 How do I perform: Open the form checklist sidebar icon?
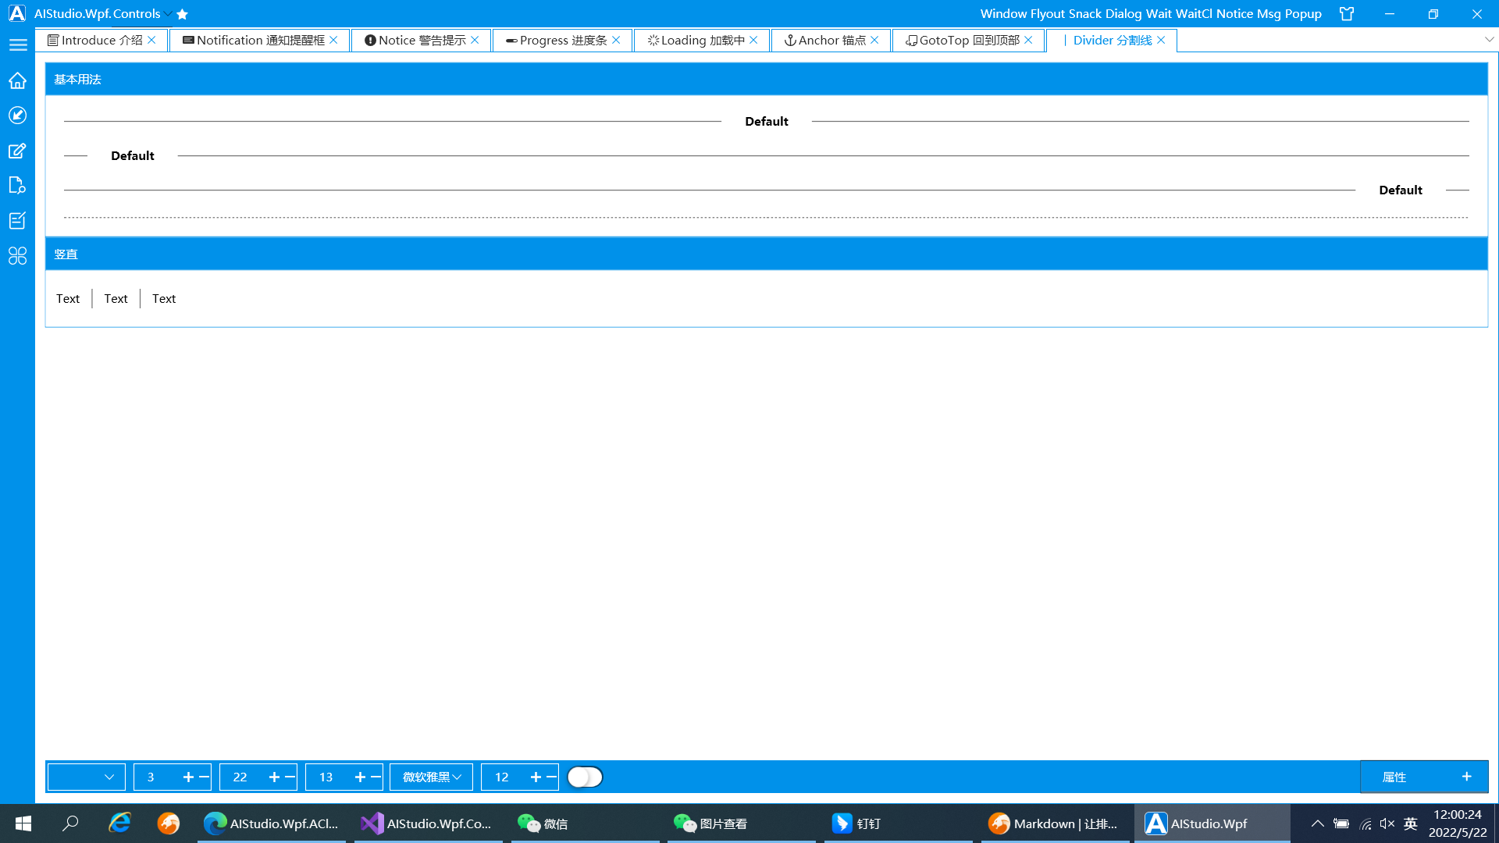pyautogui.click(x=17, y=221)
